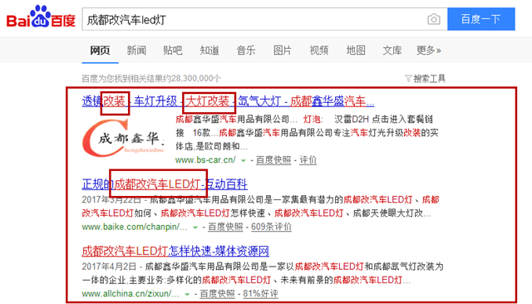Open the 音乐 tab

(x=246, y=51)
